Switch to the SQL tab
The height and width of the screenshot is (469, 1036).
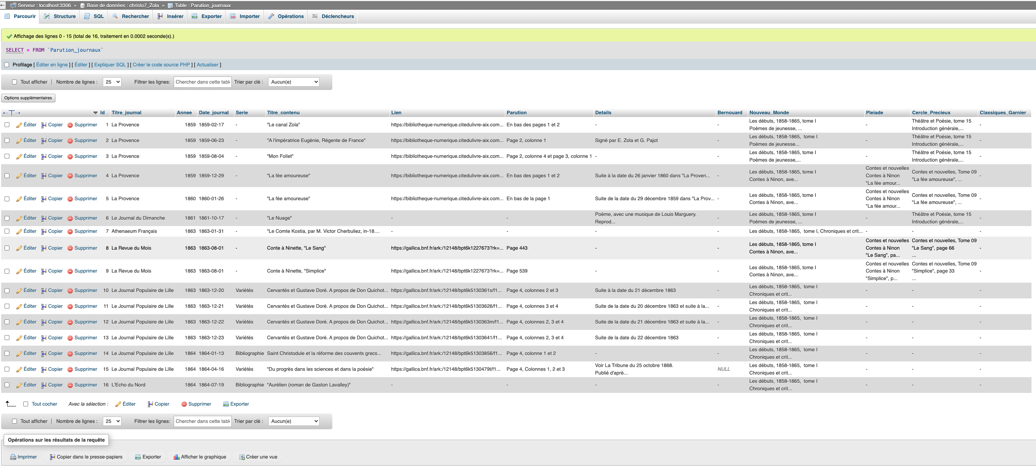click(94, 16)
